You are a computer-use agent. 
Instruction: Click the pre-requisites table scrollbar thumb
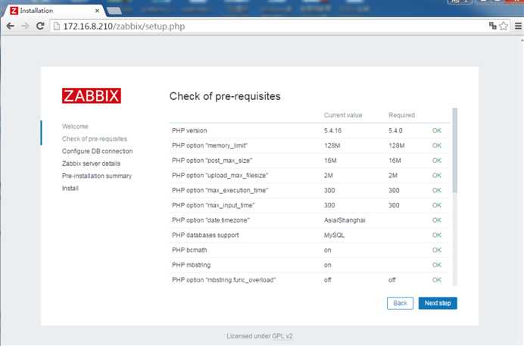point(454,151)
